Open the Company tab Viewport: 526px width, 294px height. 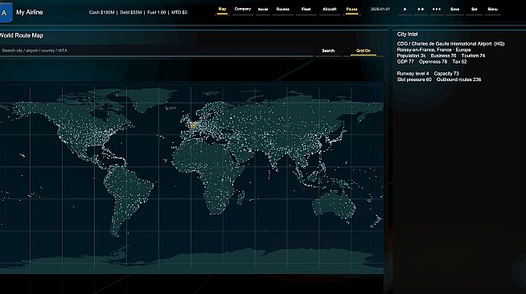pyautogui.click(x=243, y=10)
